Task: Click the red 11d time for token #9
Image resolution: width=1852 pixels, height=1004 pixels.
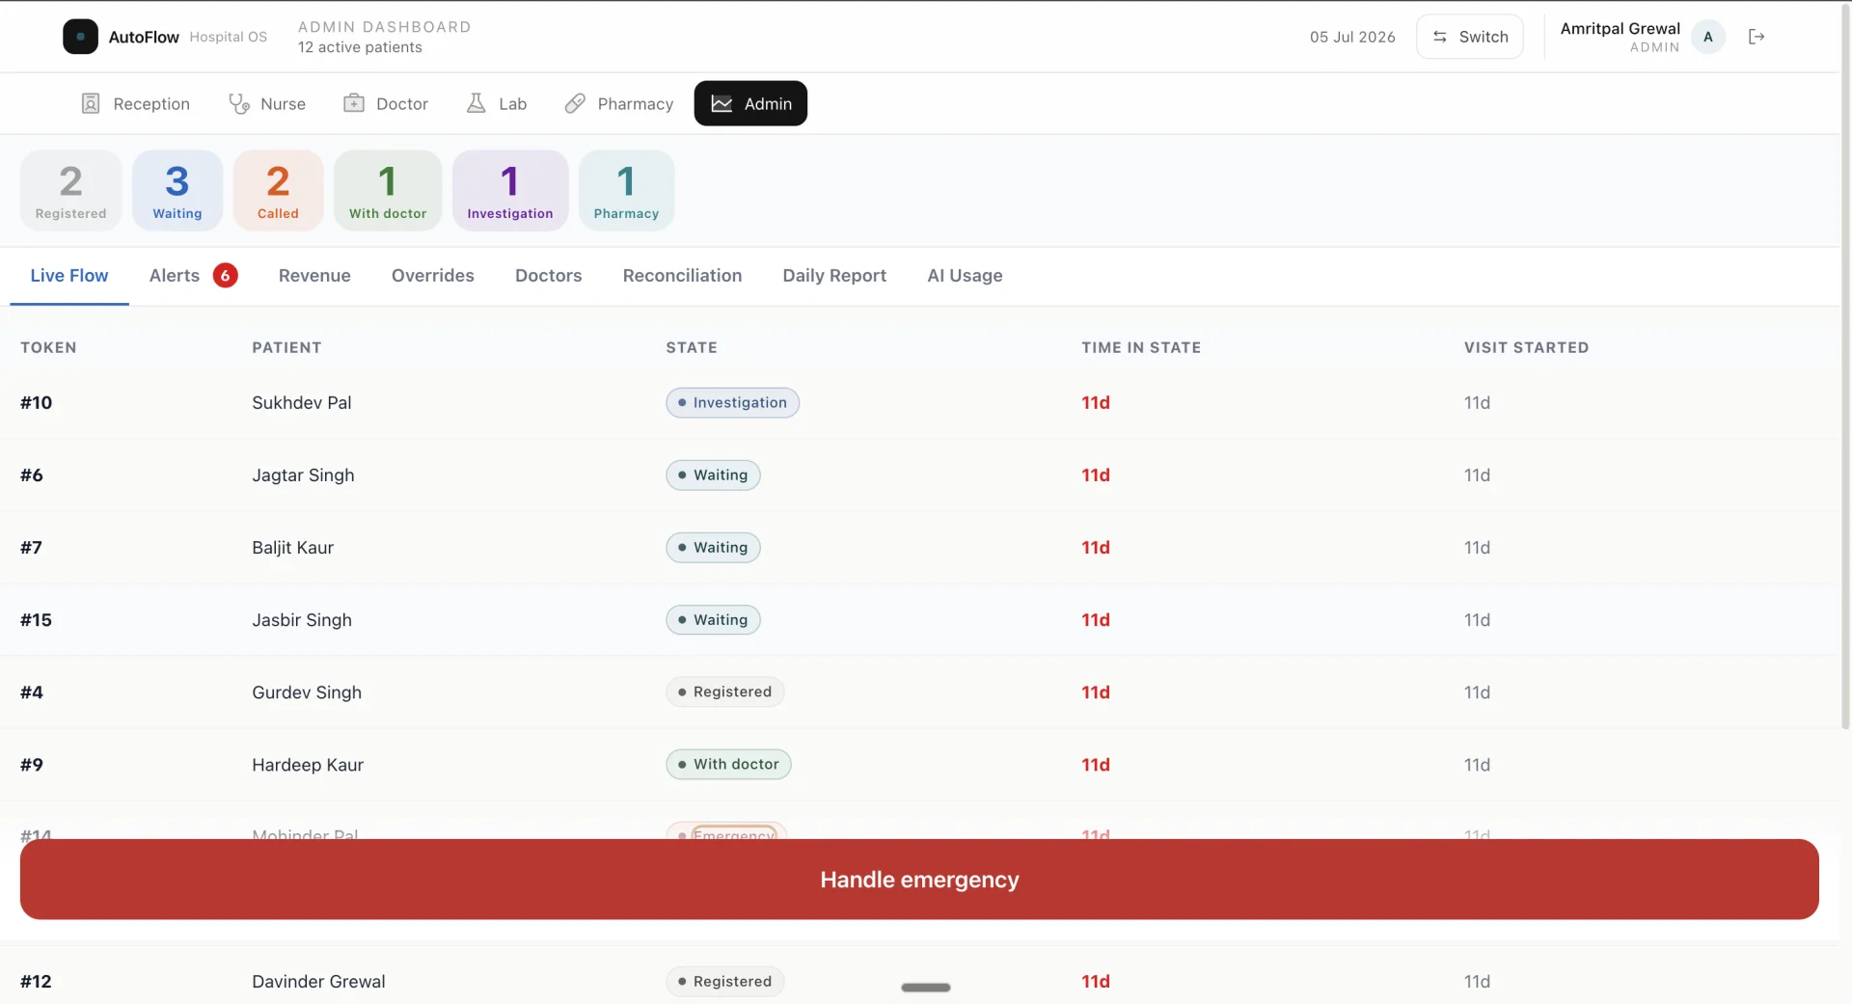Action: [x=1096, y=764]
